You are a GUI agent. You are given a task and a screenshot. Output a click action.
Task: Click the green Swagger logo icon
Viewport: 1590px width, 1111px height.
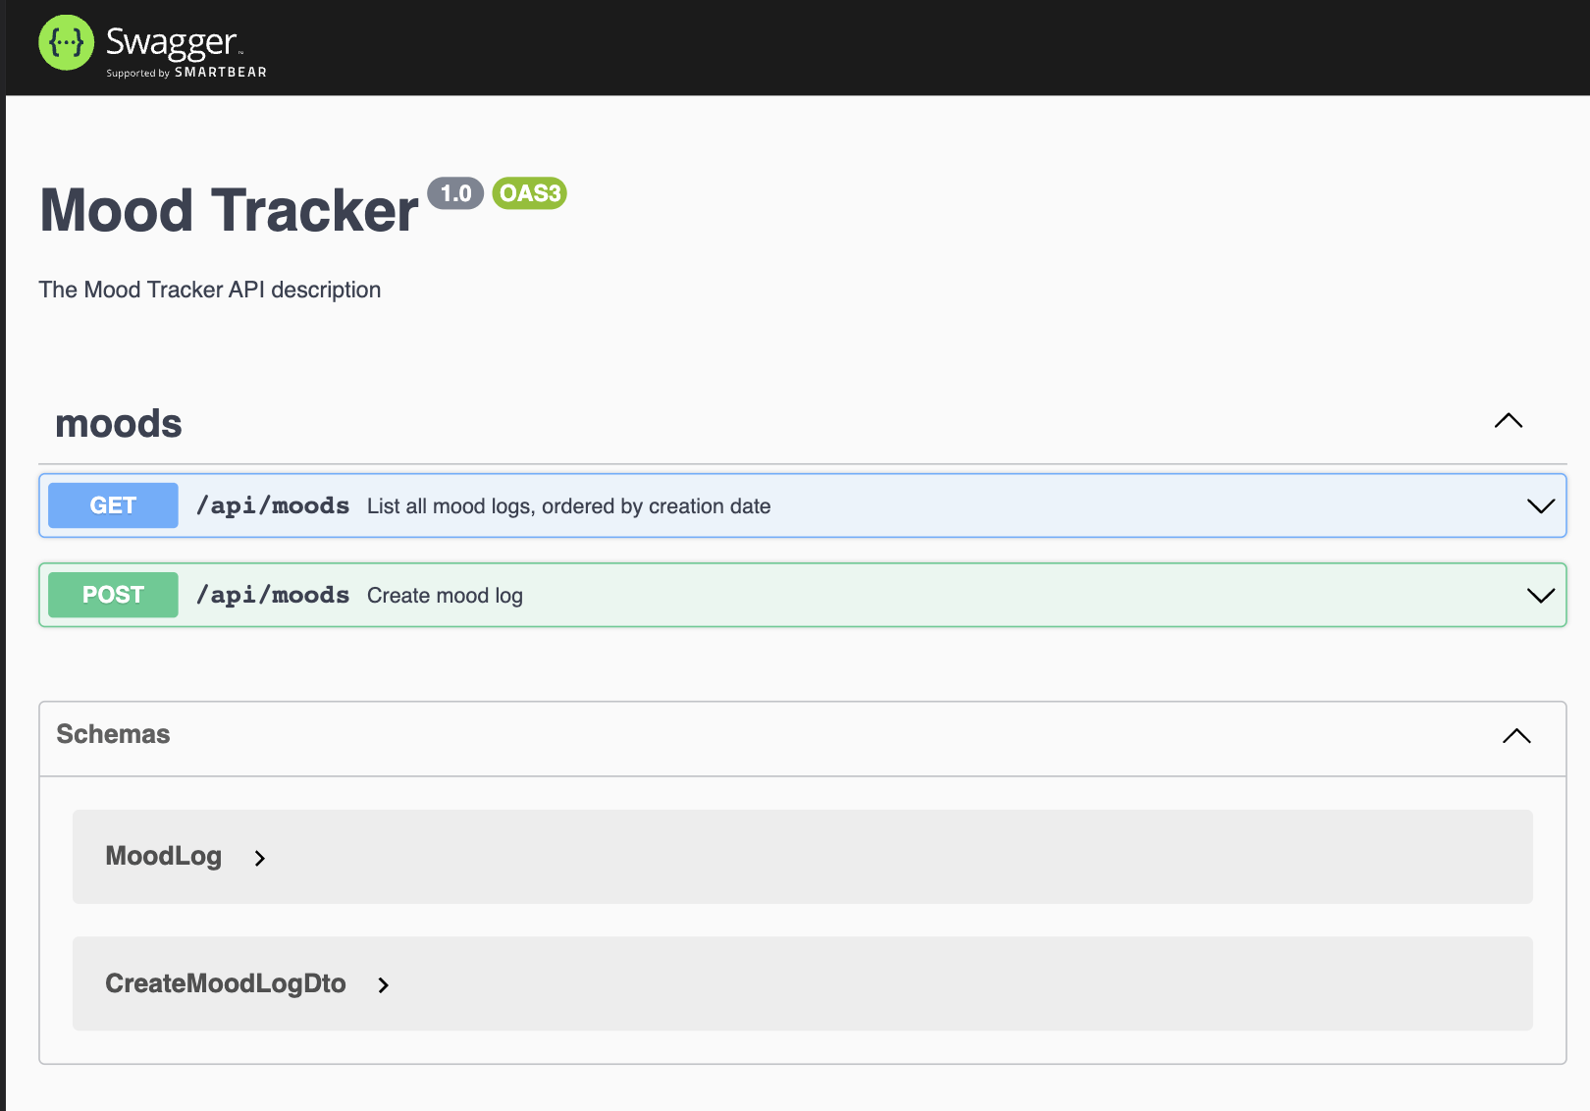(x=66, y=43)
